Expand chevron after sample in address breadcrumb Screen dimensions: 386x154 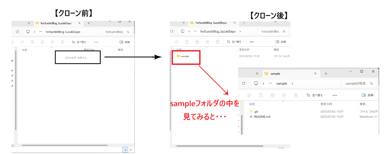[x=292, y=83]
